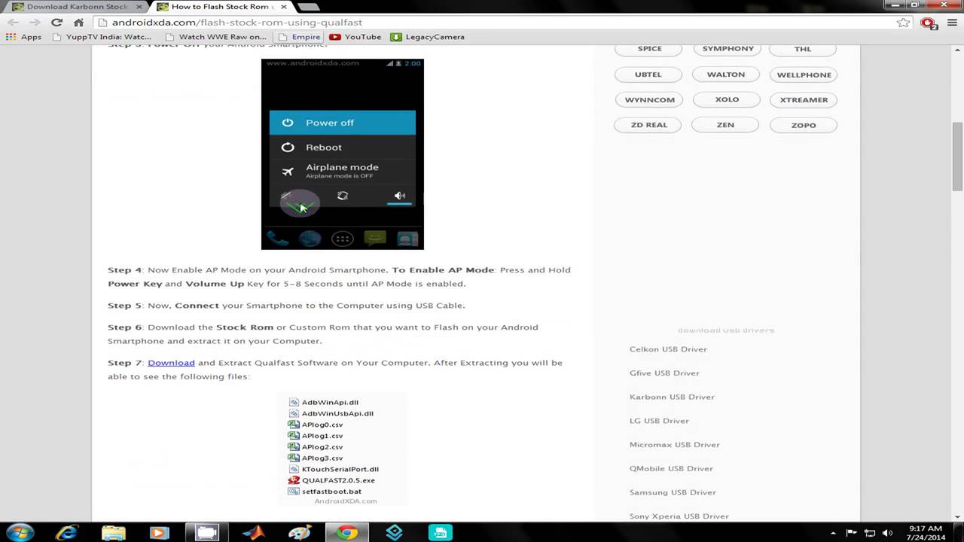
Task: Click the WALTON brand button
Action: tap(726, 75)
